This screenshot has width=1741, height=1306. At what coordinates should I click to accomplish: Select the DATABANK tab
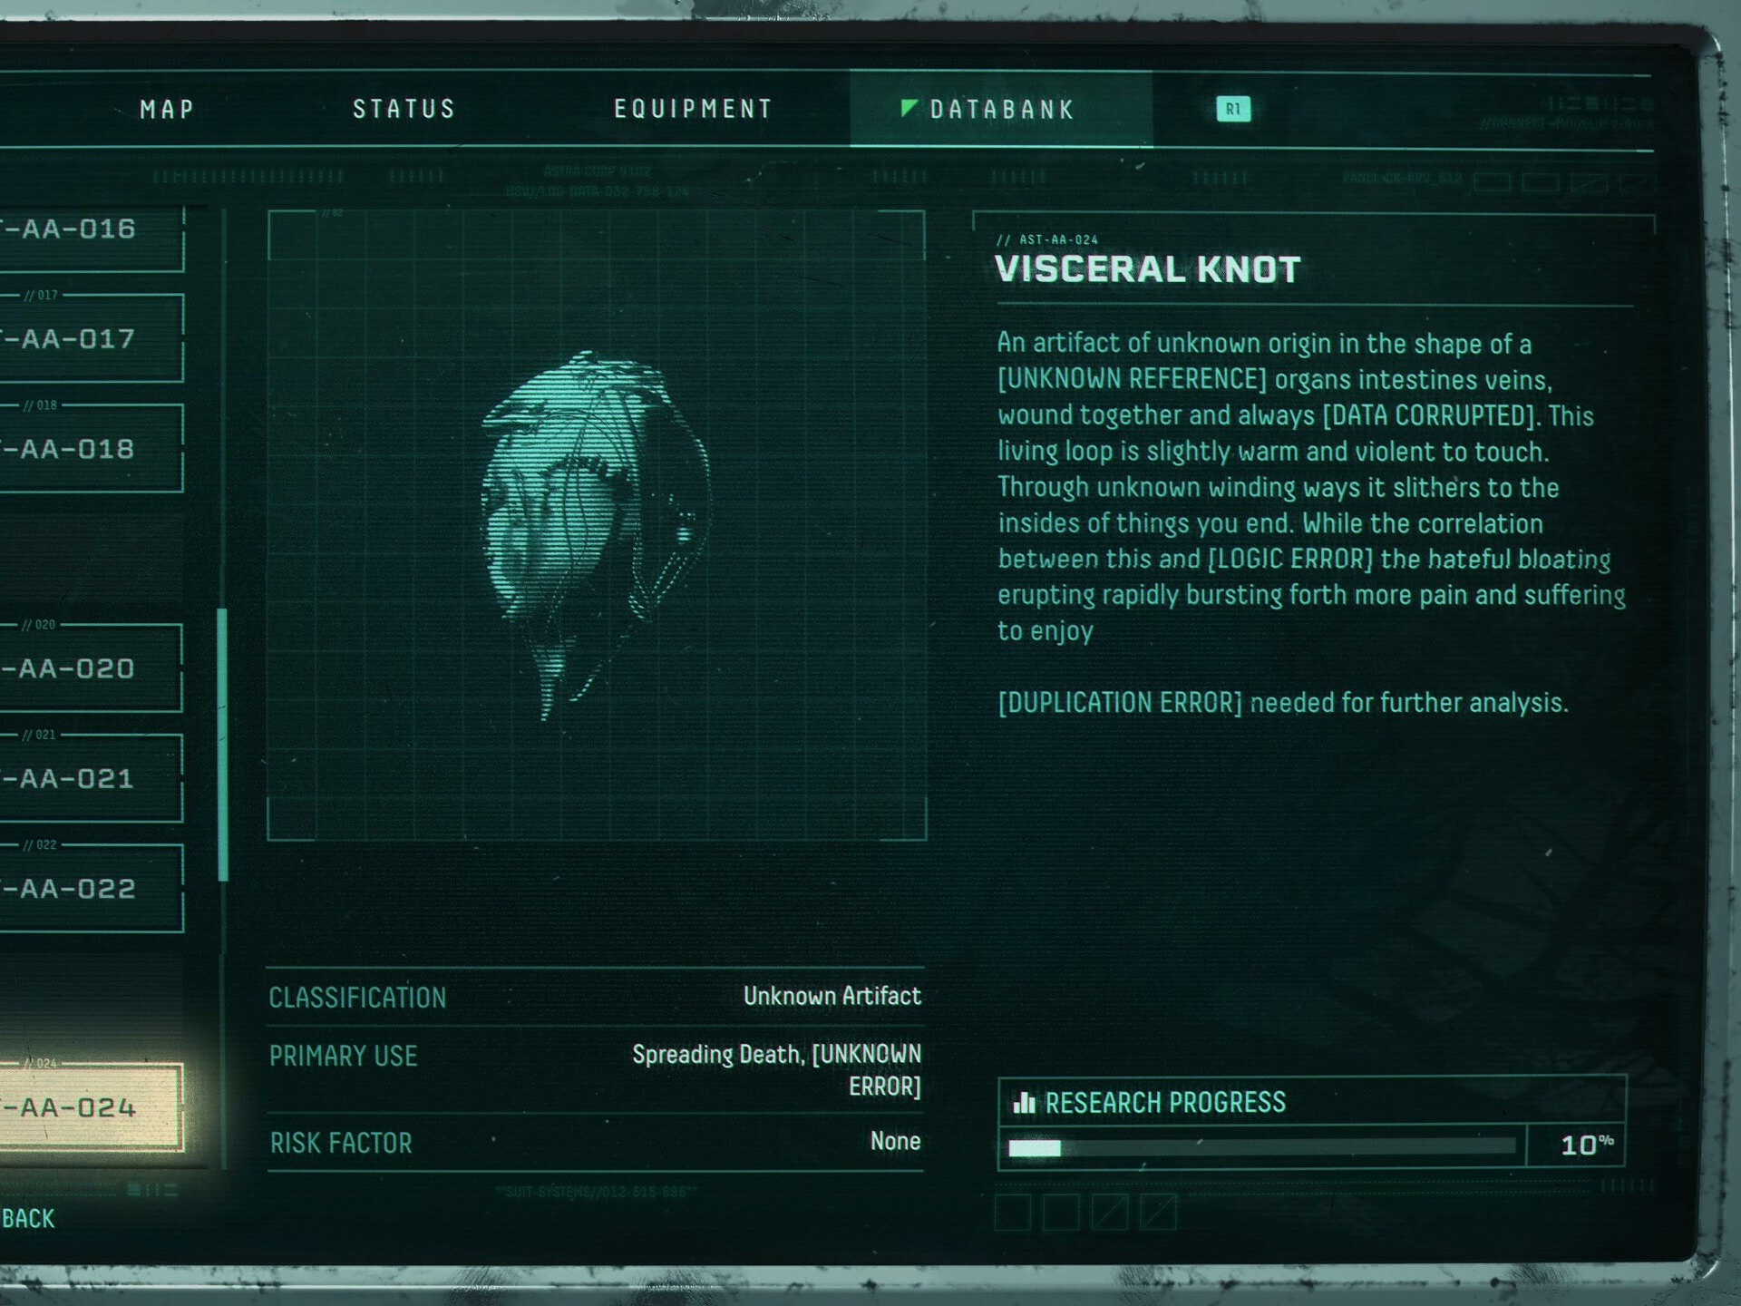click(x=1001, y=110)
